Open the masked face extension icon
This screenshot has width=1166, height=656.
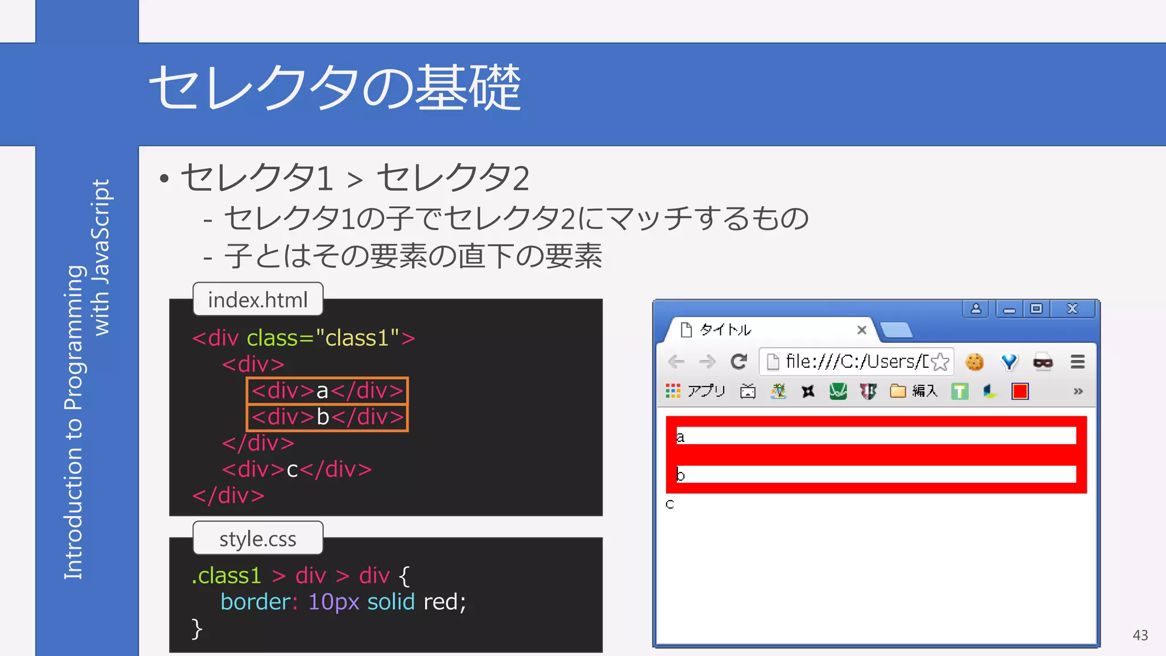click(1043, 362)
